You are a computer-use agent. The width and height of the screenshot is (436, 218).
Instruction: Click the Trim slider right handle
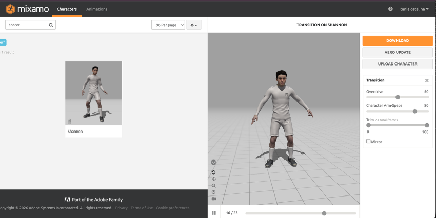pyautogui.click(x=427, y=125)
